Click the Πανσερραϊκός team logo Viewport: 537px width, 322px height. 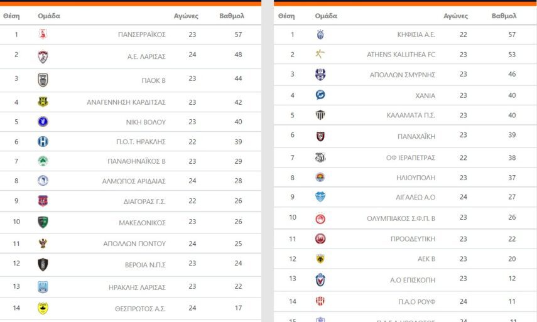tap(43, 35)
